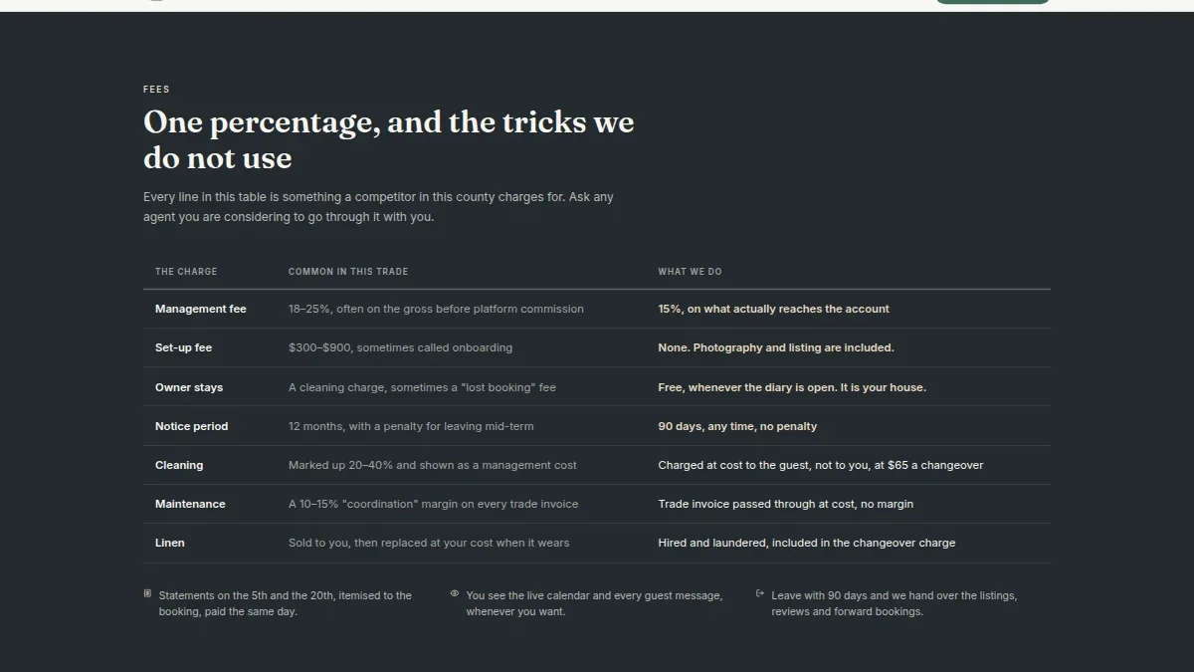The height and width of the screenshot is (672, 1194).
Task: Select the 'WHAT WE DO' column header
Action: point(690,272)
